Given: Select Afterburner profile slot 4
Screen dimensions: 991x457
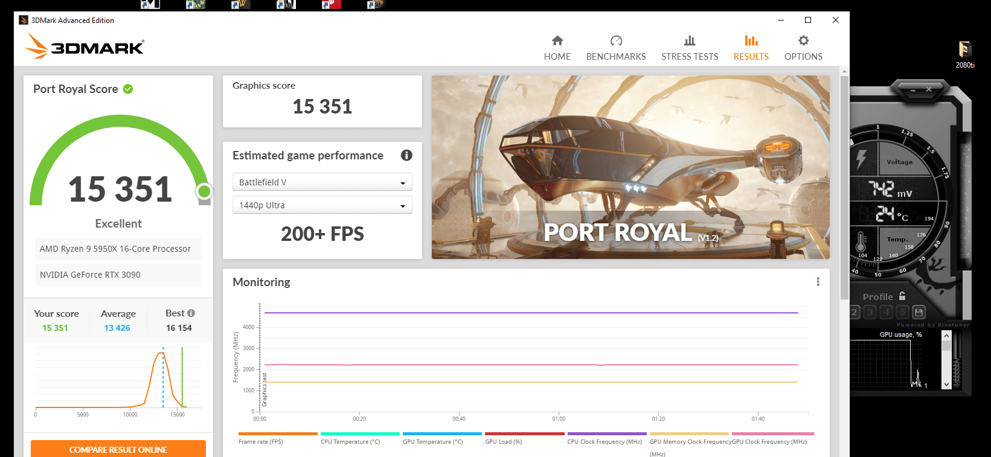Looking at the screenshot, I should coord(886,312).
